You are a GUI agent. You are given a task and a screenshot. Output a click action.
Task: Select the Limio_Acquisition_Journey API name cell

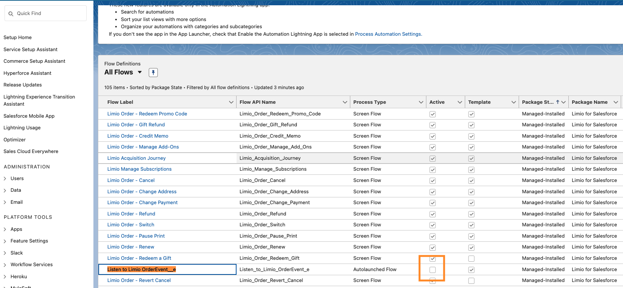[x=293, y=158]
